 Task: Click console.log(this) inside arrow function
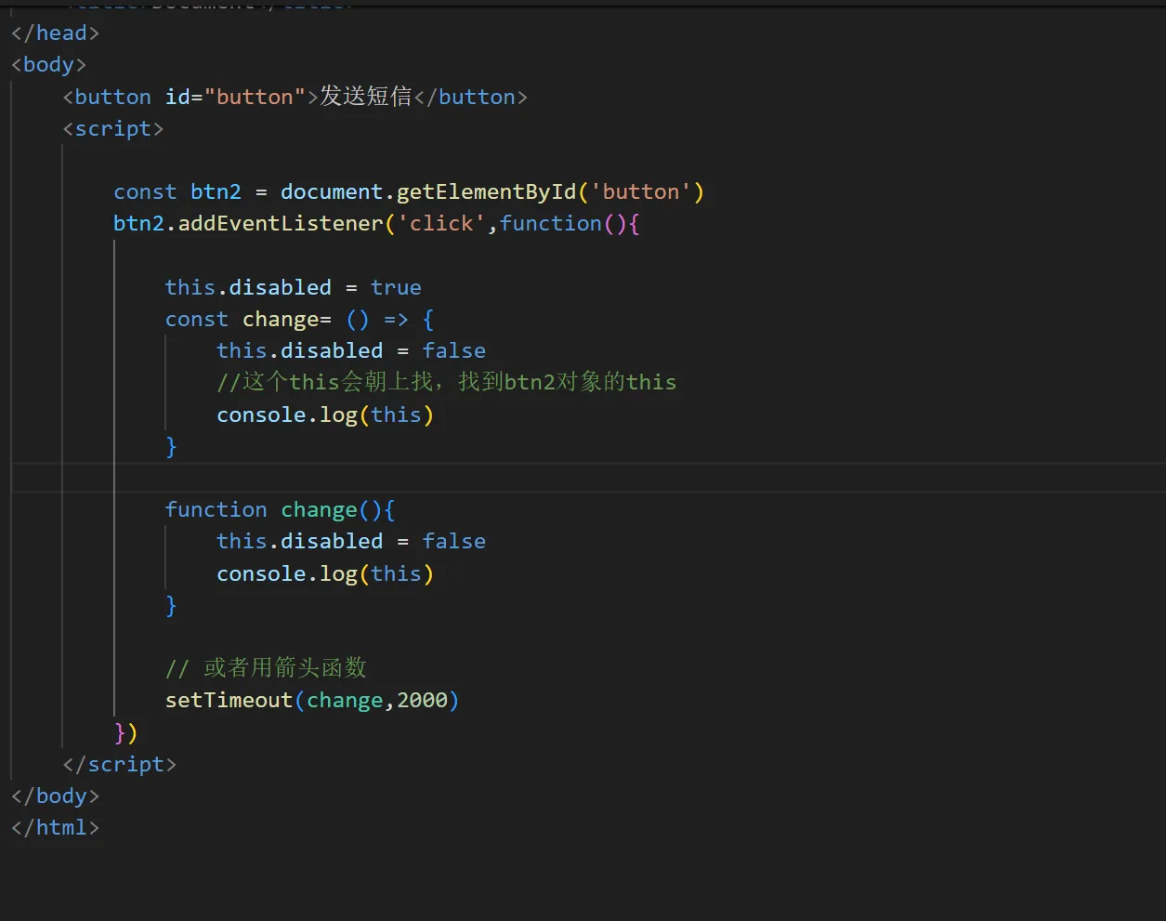[x=325, y=414]
